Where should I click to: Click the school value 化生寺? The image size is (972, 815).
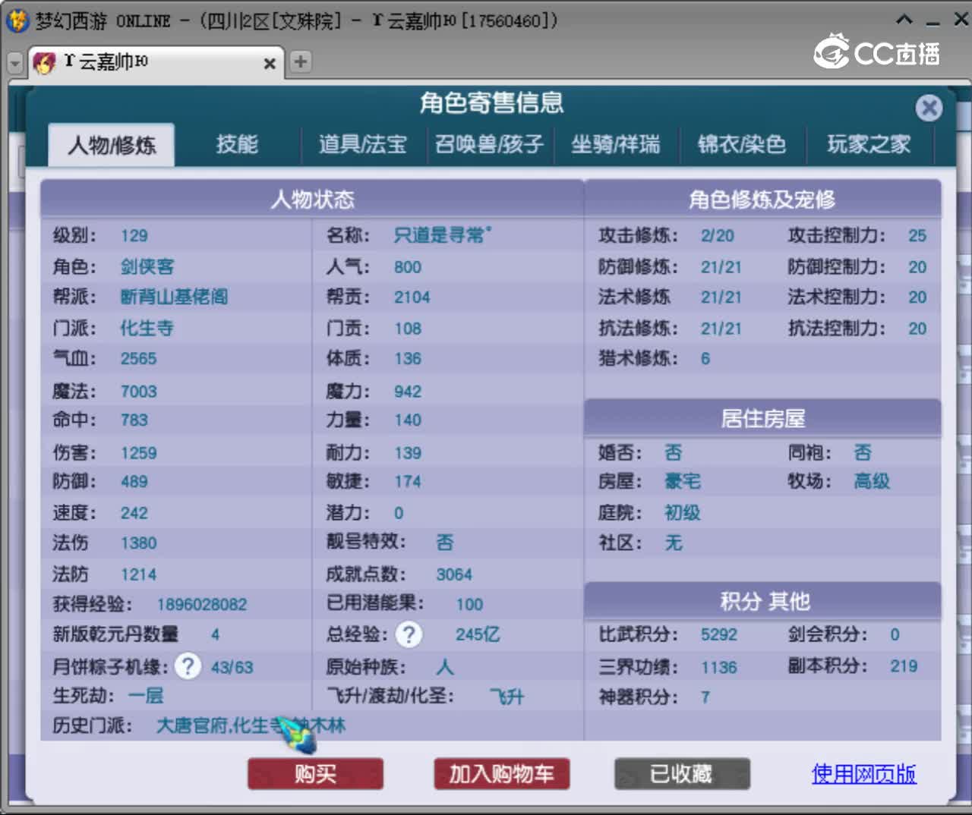147,329
